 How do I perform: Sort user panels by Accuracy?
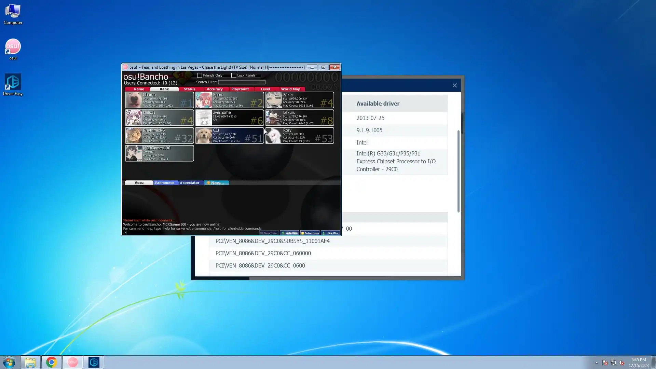tap(215, 89)
